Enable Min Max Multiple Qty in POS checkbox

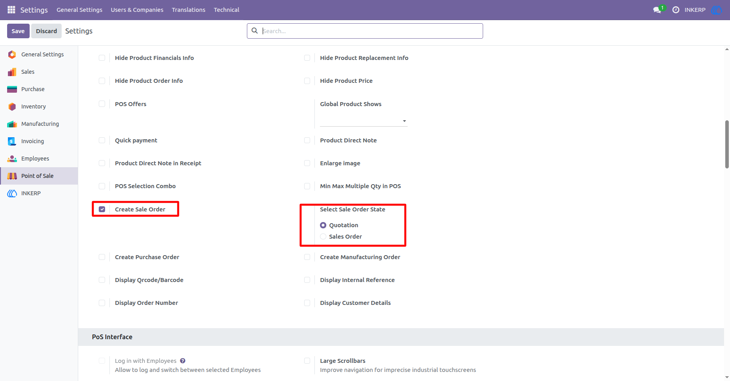pyautogui.click(x=307, y=186)
